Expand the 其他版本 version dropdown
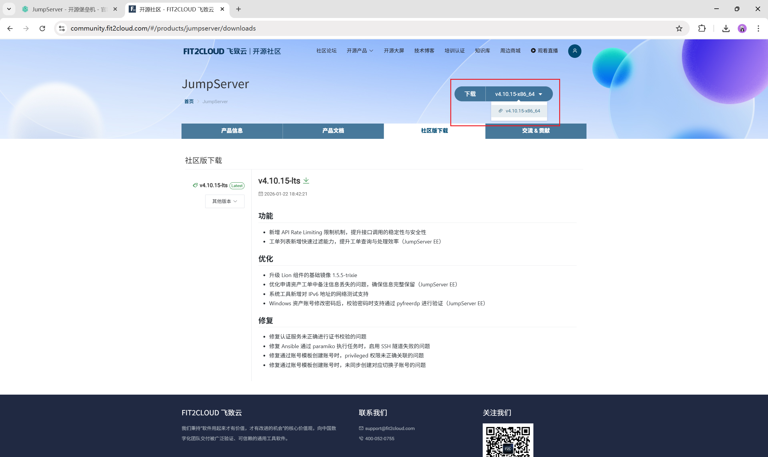768x457 pixels. tap(225, 201)
